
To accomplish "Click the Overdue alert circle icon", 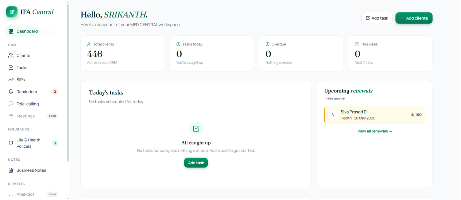I will (x=267, y=44).
